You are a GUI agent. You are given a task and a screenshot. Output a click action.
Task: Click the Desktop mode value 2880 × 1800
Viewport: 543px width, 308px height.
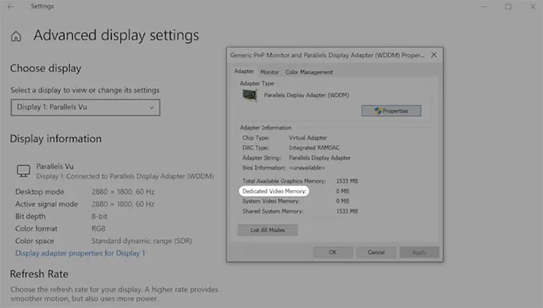tap(123, 191)
